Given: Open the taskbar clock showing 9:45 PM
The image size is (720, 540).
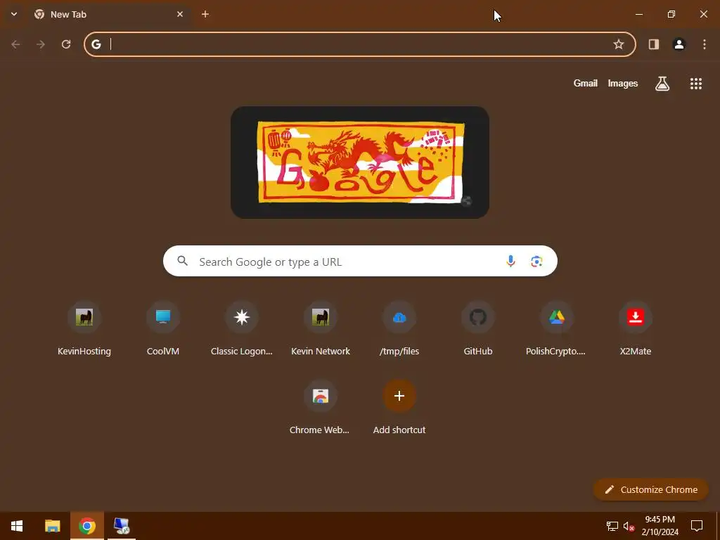Looking at the screenshot, I should [x=660, y=526].
